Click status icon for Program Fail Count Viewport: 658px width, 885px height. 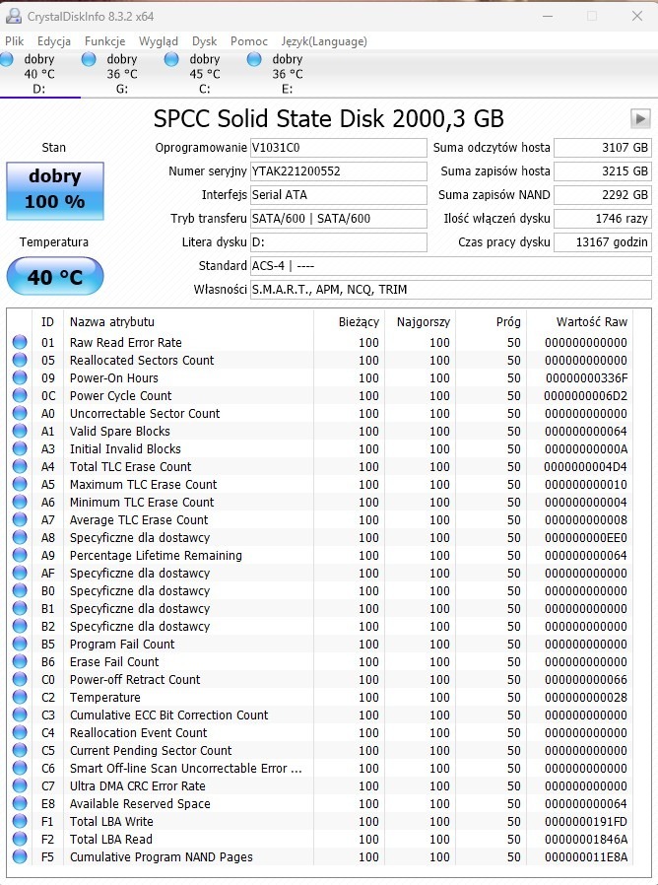point(20,644)
